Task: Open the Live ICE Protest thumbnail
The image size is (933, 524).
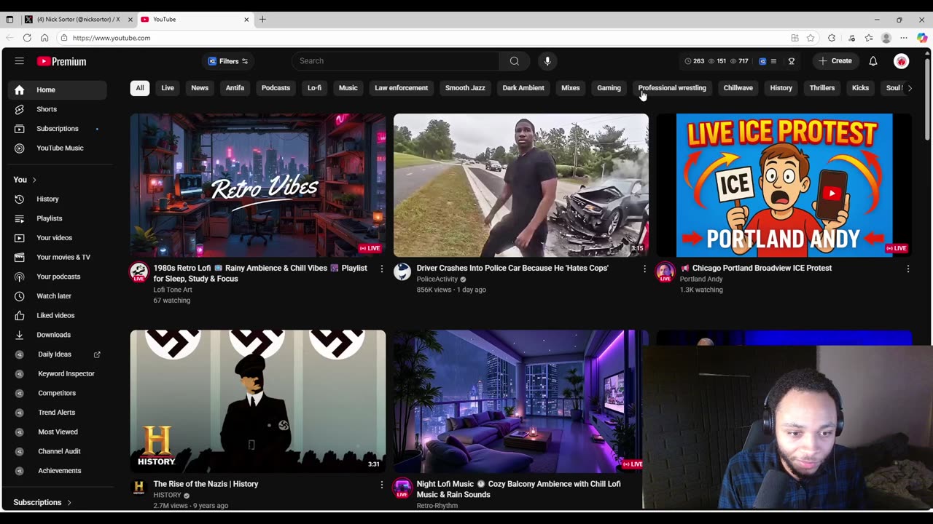Action: click(784, 185)
